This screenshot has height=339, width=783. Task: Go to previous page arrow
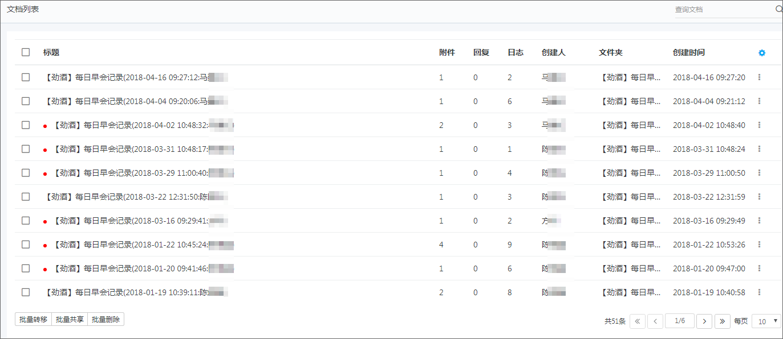coord(655,321)
